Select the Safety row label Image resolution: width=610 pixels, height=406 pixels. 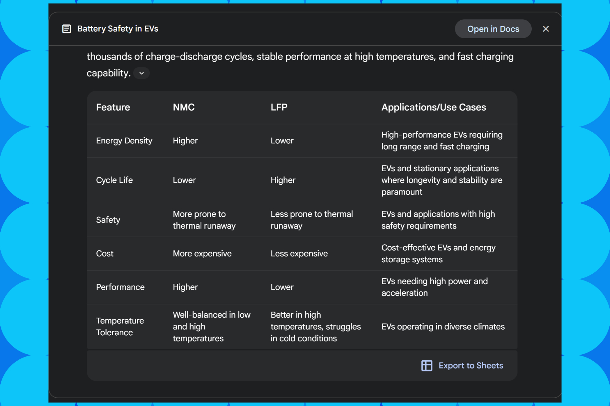pyautogui.click(x=108, y=220)
